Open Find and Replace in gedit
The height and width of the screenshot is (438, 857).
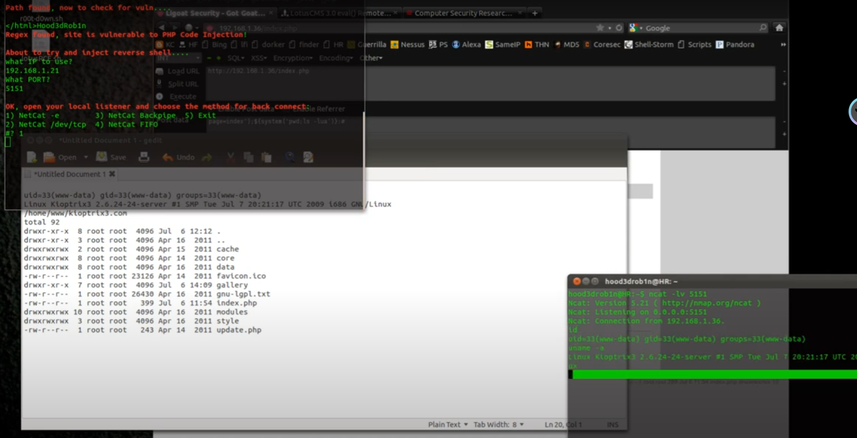(x=308, y=157)
